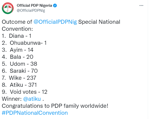The width and height of the screenshot is (149, 119).
Task: Open the Official PDP Nigeria display name
Action: pos(34,5)
